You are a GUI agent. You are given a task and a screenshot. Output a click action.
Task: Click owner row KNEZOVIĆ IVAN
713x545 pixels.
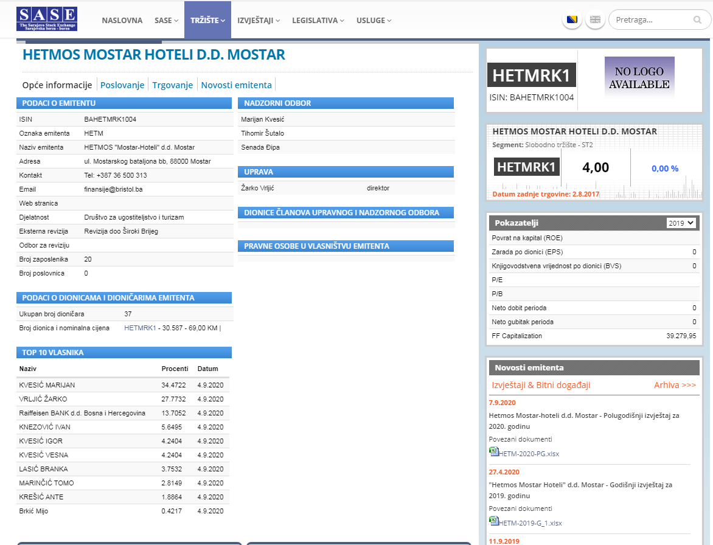[123, 427]
